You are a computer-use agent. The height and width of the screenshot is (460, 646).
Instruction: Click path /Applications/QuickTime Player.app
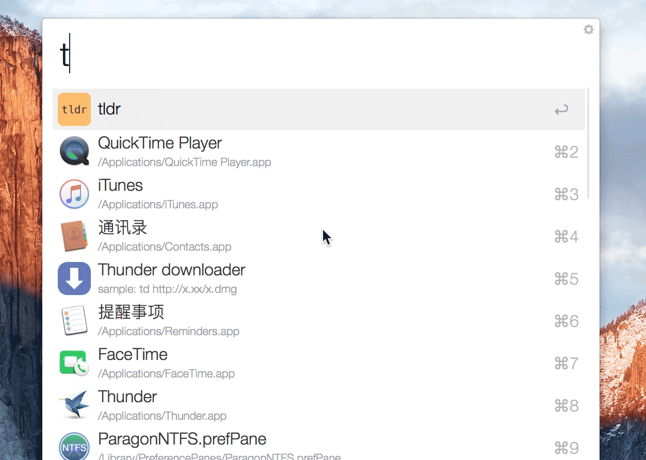coord(185,162)
